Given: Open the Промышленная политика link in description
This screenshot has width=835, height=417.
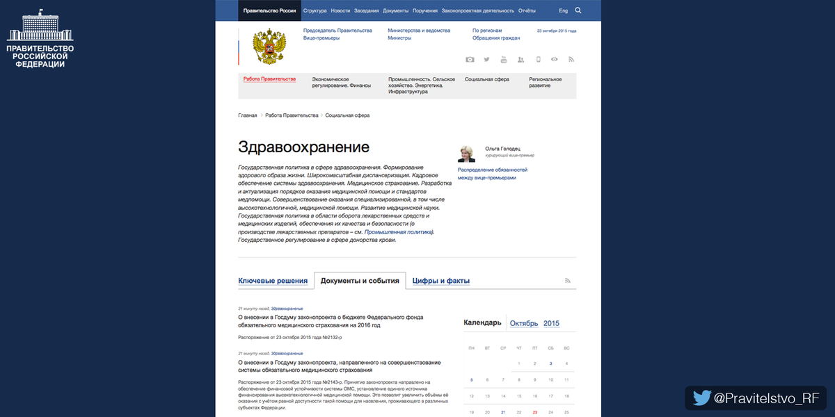Looking at the screenshot, I should (x=399, y=232).
